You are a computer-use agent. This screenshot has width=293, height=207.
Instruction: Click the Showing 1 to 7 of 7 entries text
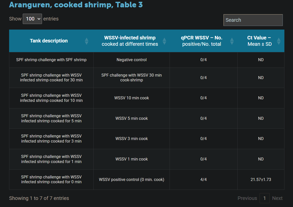coord(39,198)
